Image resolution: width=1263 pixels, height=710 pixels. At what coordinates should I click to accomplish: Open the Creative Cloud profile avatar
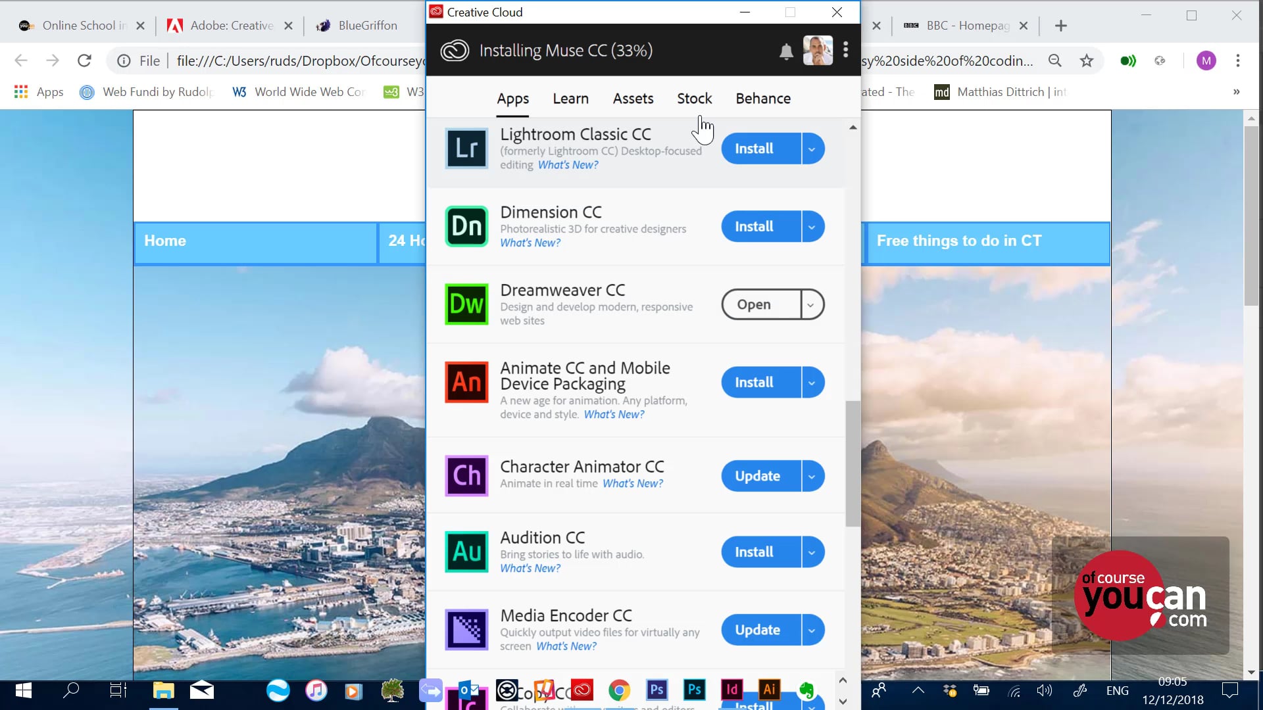[818, 51]
